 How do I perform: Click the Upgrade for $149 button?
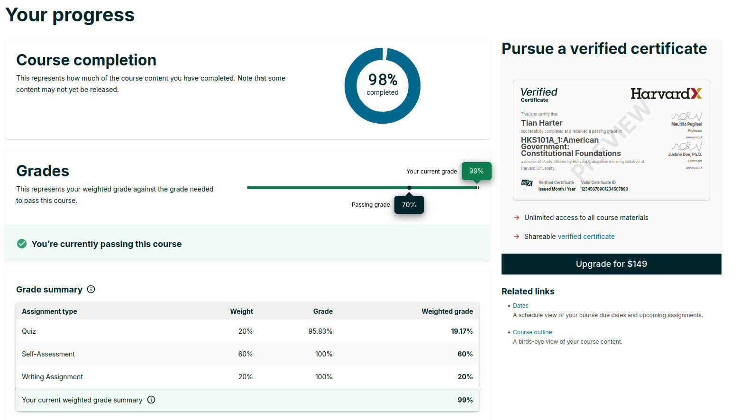pos(612,264)
